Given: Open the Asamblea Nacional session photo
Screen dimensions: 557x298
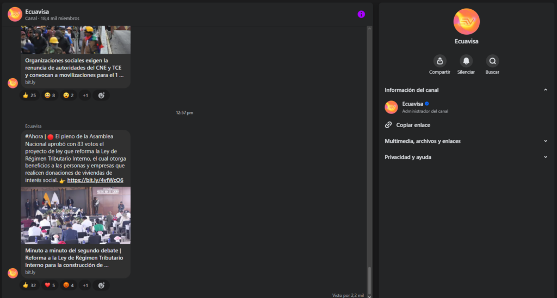Looking at the screenshot, I should pyautogui.click(x=76, y=215).
